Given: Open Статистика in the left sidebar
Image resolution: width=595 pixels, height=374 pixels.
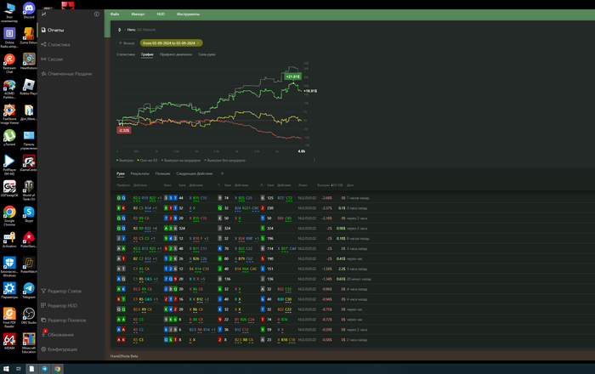Looking at the screenshot, I should point(59,44).
